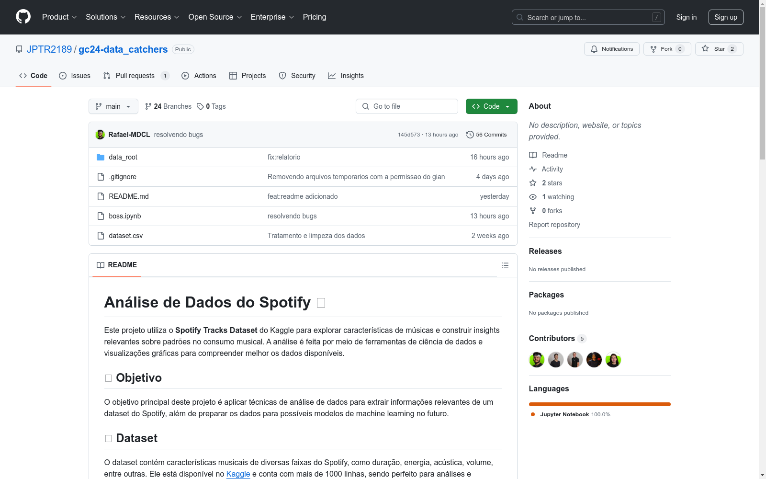Click the Go to file input
Screen dimensions: 766x479
point(407,106)
